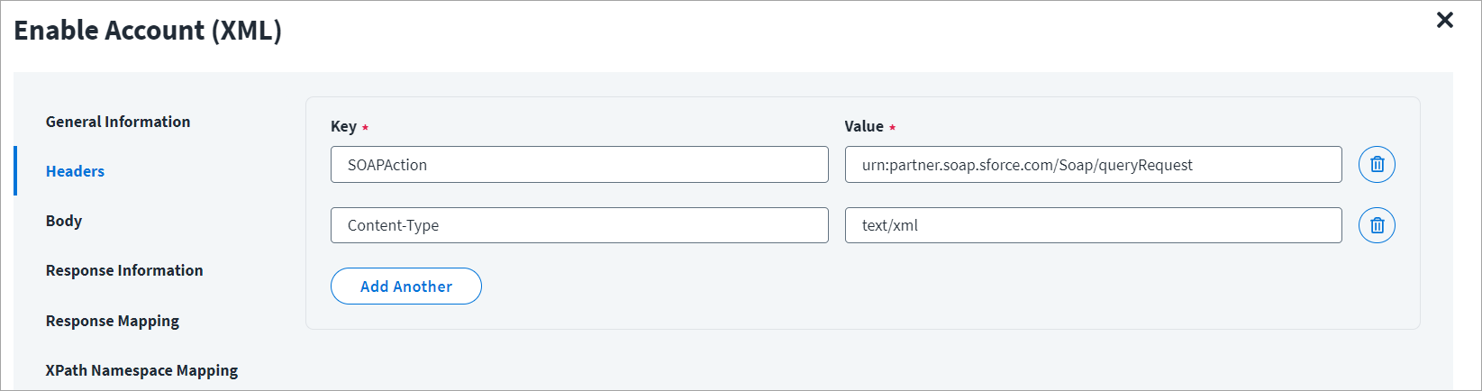Click the Value column label

tap(864, 126)
